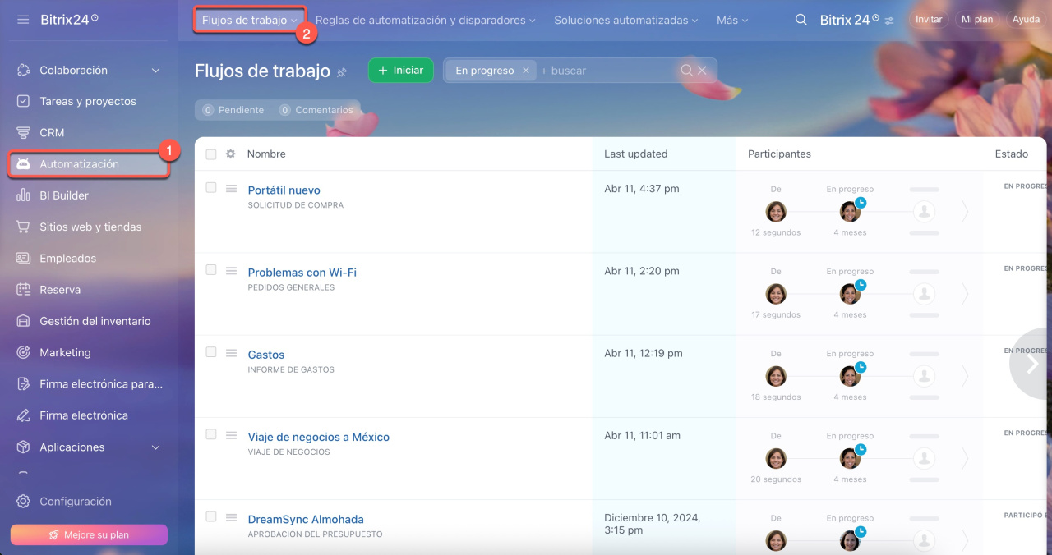The image size is (1052, 555).
Task: Open row menu for Problemas con Wi-Fi
Action: [x=231, y=271]
